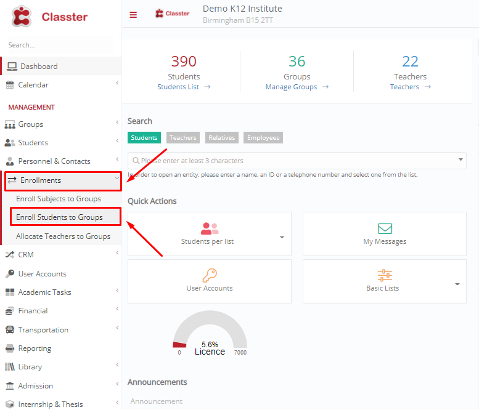Click the Internship & Thesis box icon
479x410 pixels.
pyautogui.click(x=10, y=404)
